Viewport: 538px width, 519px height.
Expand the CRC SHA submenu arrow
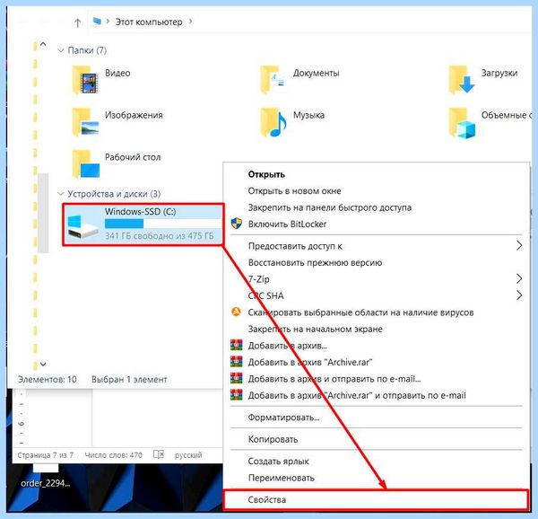pyautogui.click(x=519, y=295)
